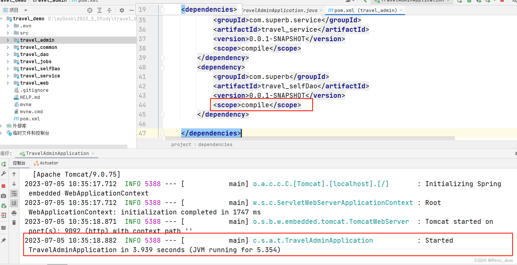The image size is (517, 265).
Task: Pin the Run tab with pin icon
Action: pos(4,240)
